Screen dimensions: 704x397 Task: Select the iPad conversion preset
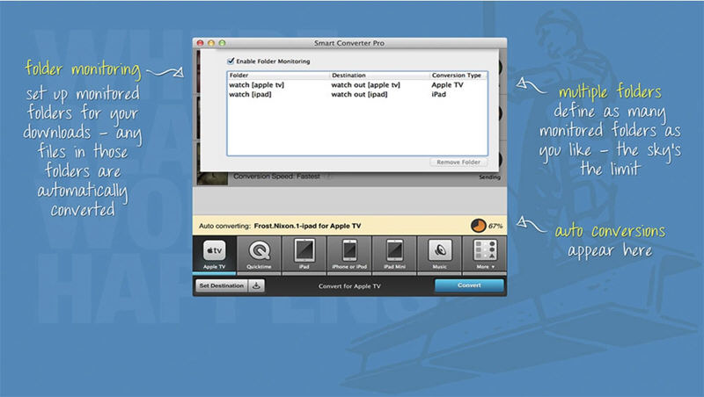(304, 255)
